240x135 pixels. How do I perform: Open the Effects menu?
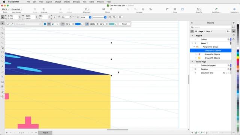[67, 2]
